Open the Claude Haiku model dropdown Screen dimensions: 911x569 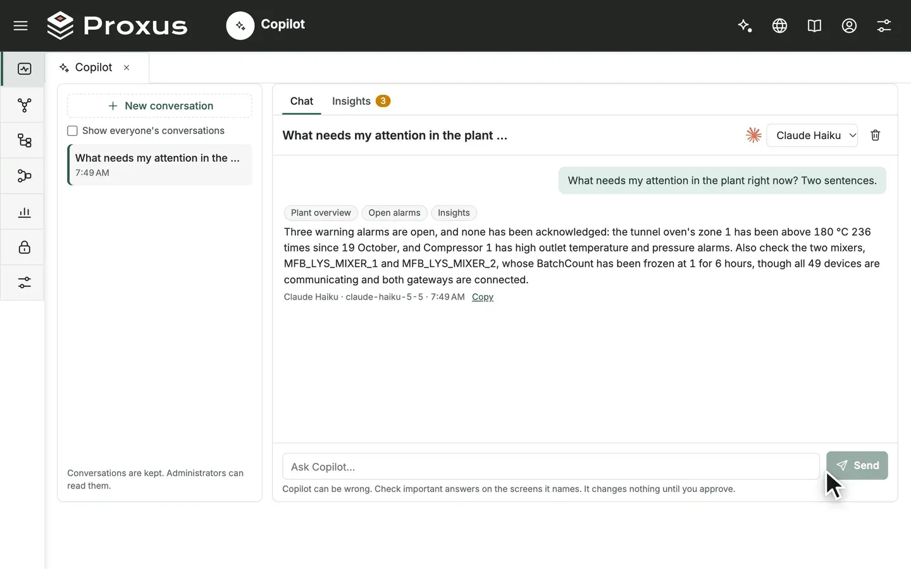[812, 135]
